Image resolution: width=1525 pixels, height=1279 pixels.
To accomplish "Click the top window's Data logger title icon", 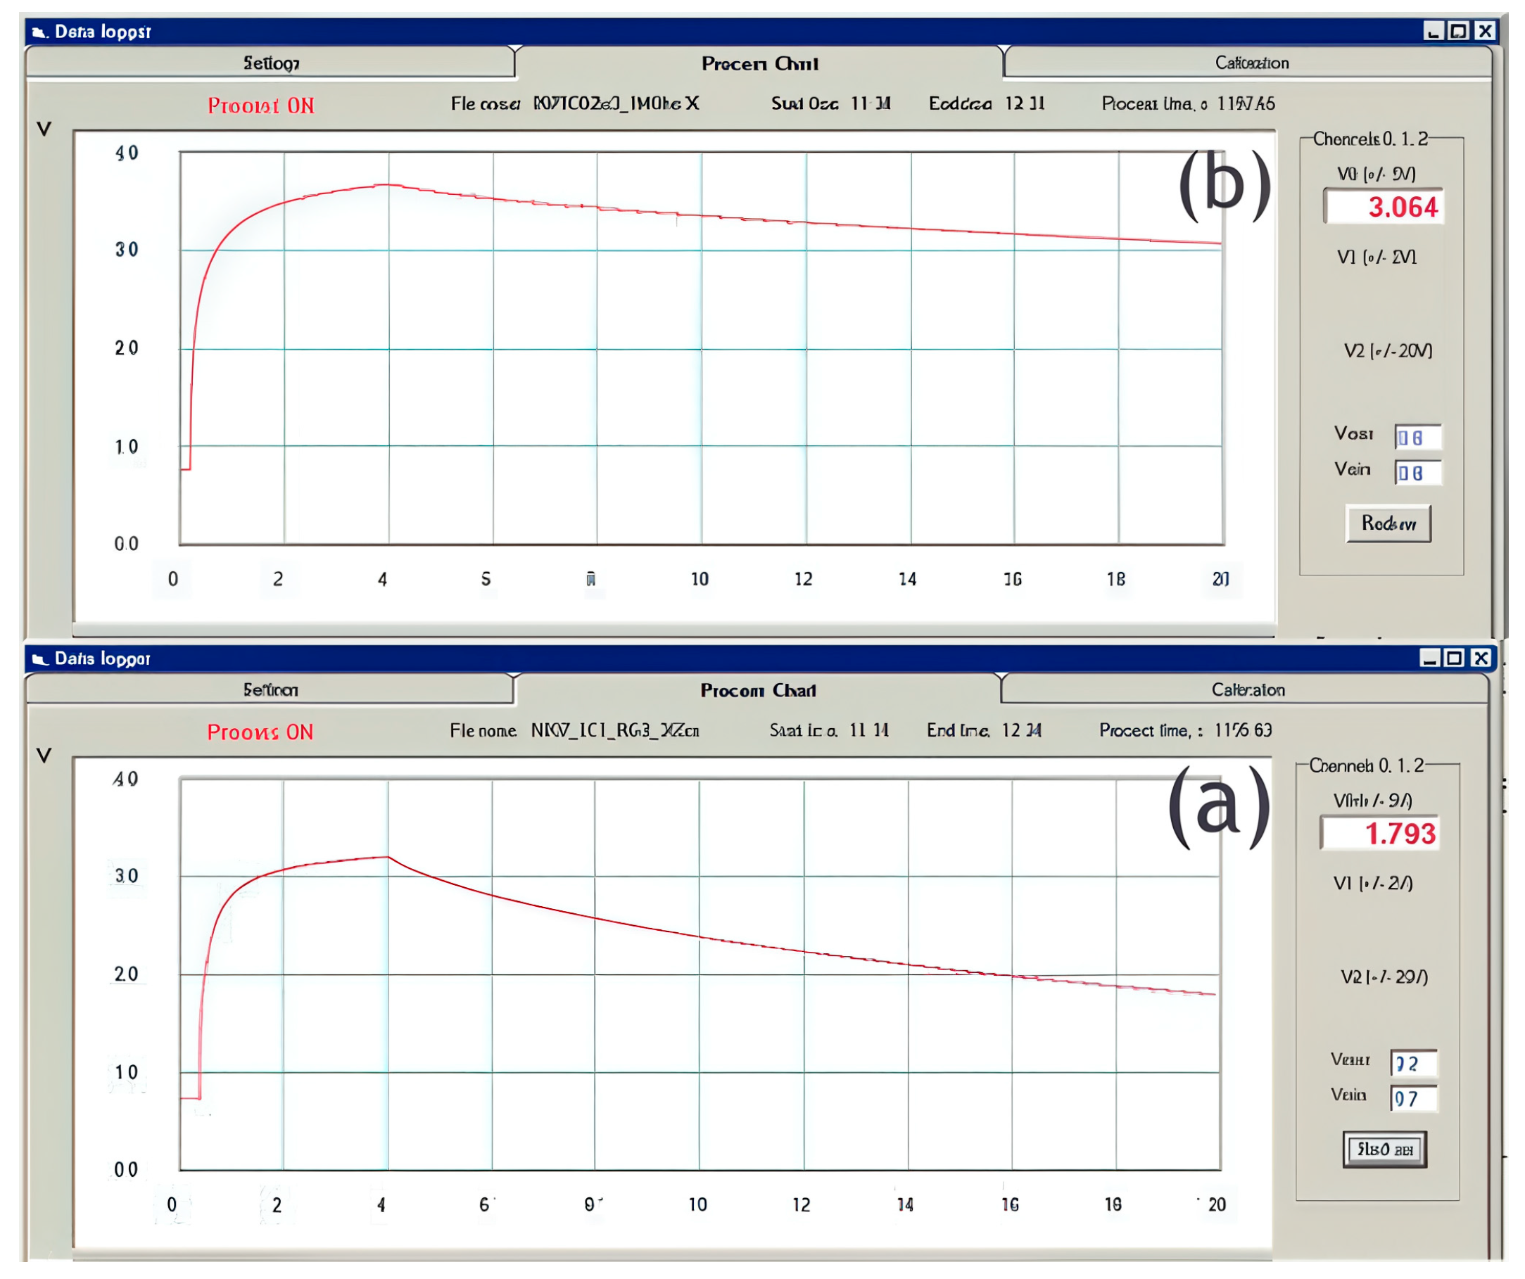I will (x=39, y=32).
